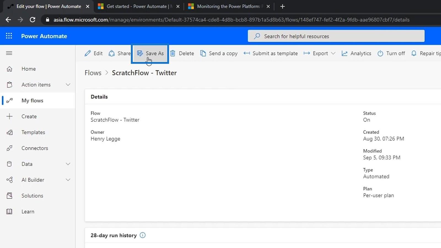
Task: Select the owner name Henry Legge
Action: pos(105,139)
